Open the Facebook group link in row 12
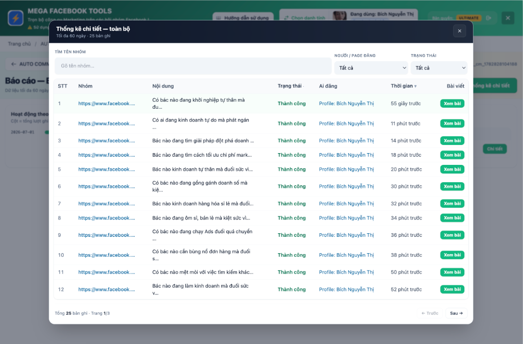The width and height of the screenshot is (523, 344). point(107,289)
